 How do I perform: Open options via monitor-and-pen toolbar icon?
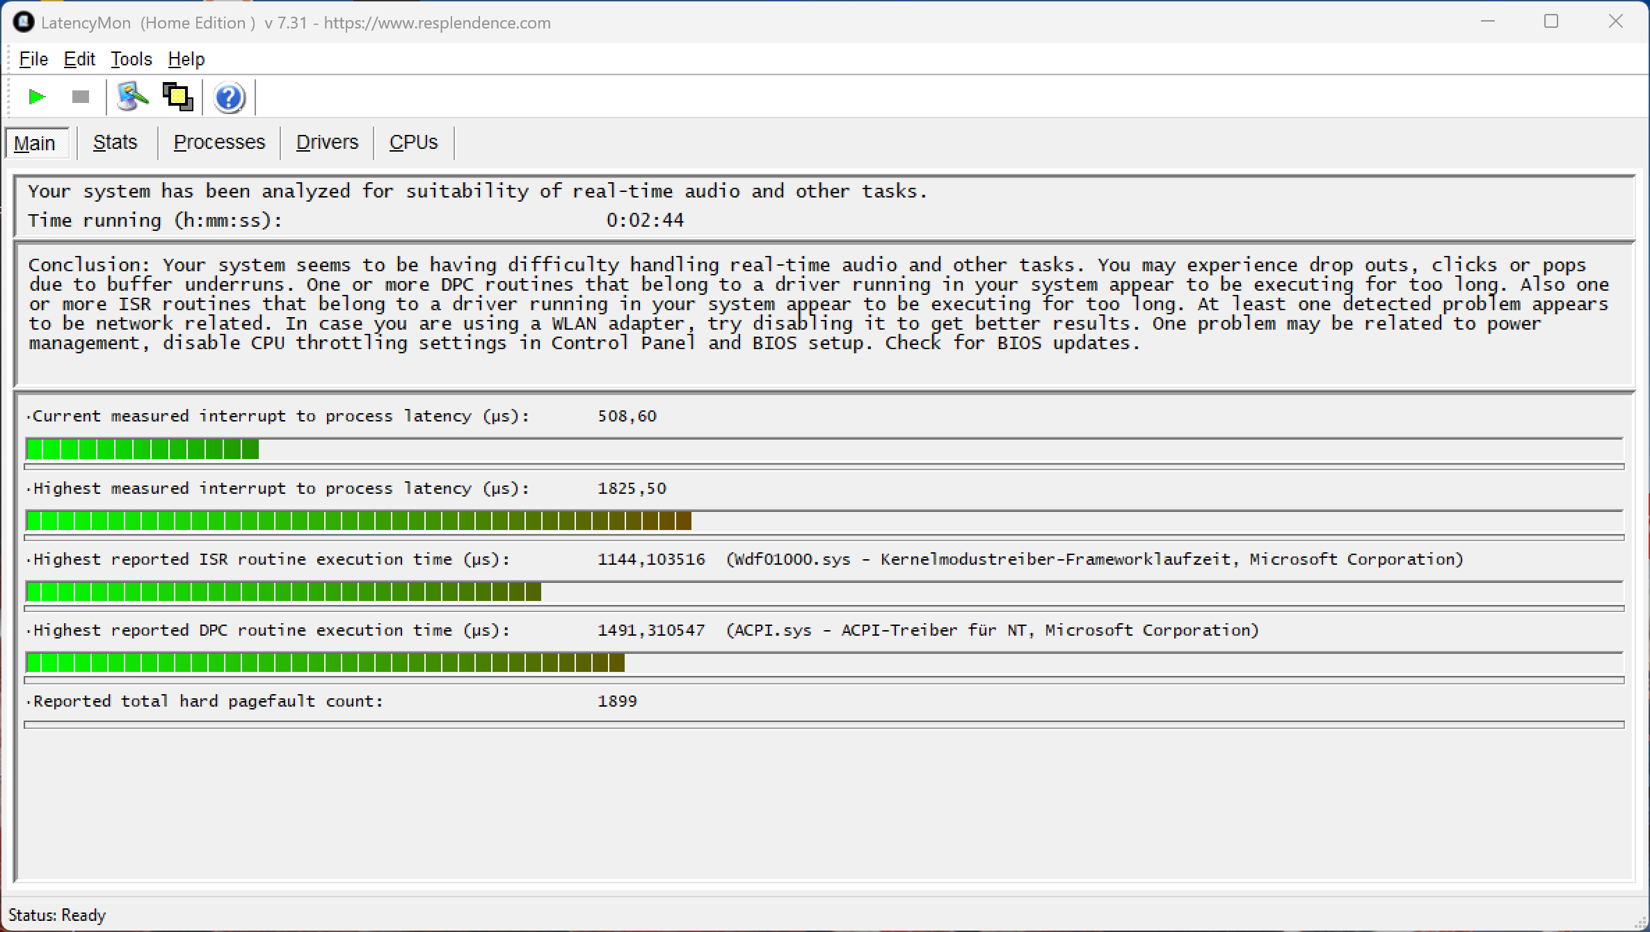tap(132, 97)
